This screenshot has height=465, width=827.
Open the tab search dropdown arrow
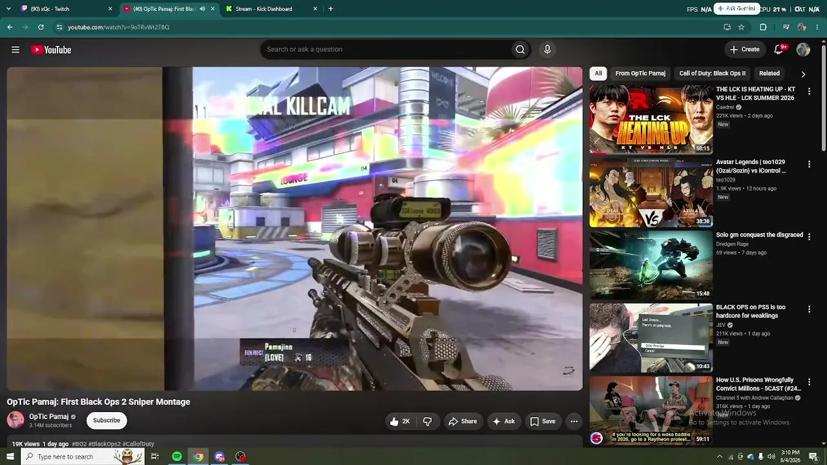[8, 9]
